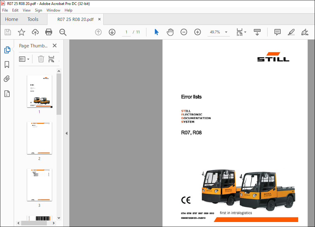Close the R07 25 R08 20.pdf tab

coord(99,19)
